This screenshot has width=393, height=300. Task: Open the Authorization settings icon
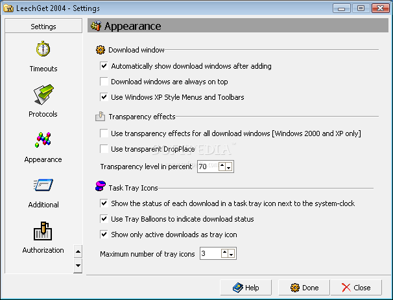[x=43, y=231]
